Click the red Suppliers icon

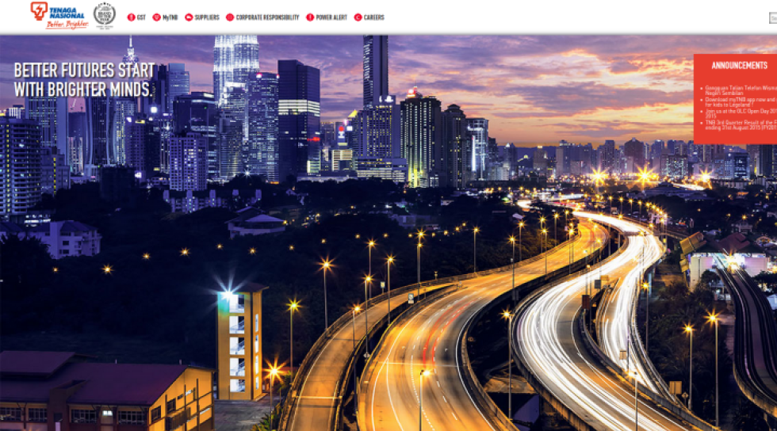[189, 17]
